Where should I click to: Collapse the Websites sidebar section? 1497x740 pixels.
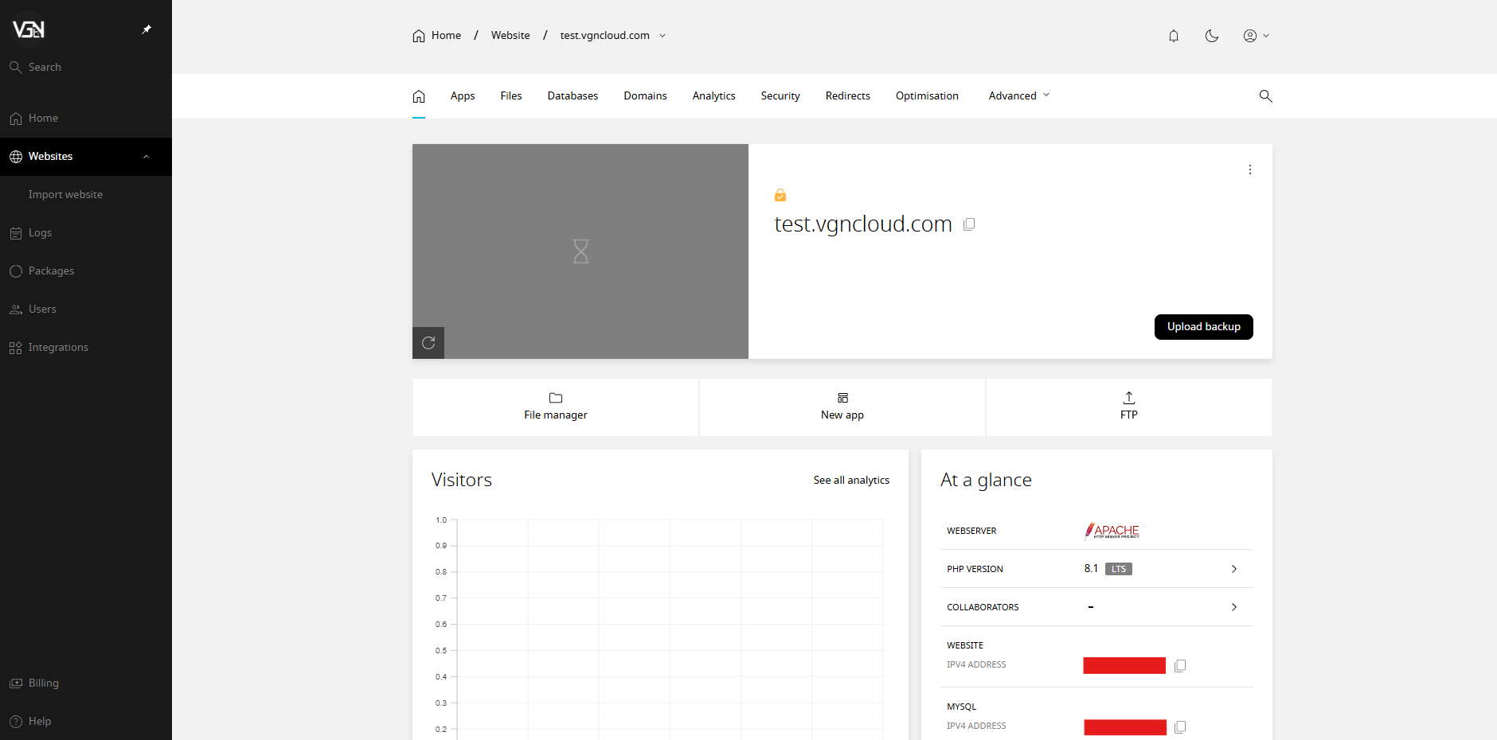pyautogui.click(x=146, y=156)
